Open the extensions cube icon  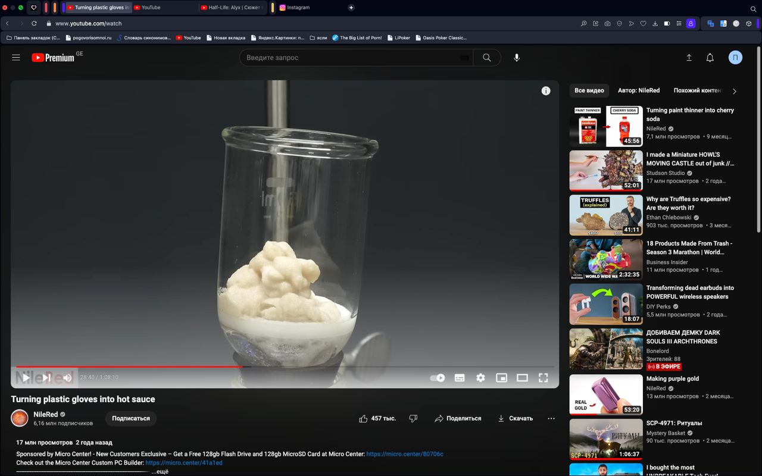[x=749, y=23]
